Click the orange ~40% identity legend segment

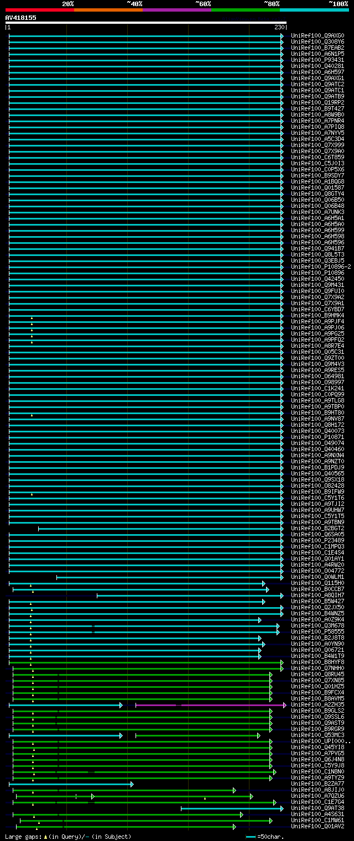point(108,10)
